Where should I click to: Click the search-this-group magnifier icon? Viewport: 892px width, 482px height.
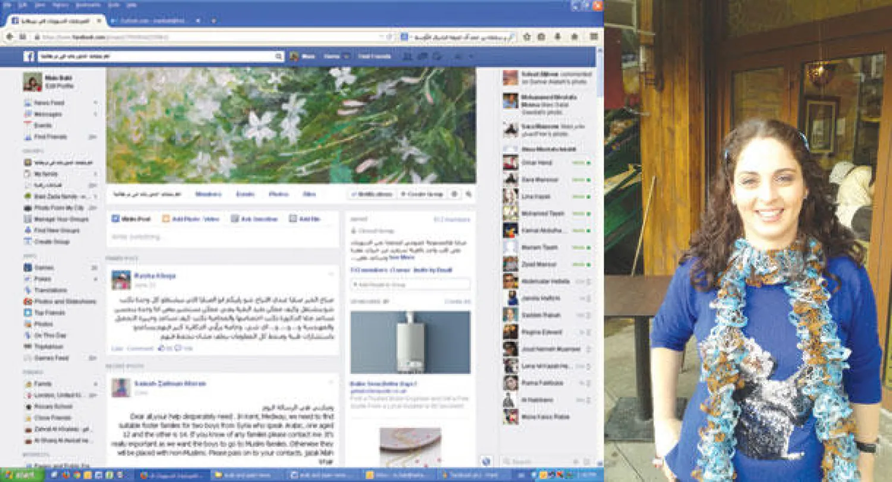click(x=469, y=194)
